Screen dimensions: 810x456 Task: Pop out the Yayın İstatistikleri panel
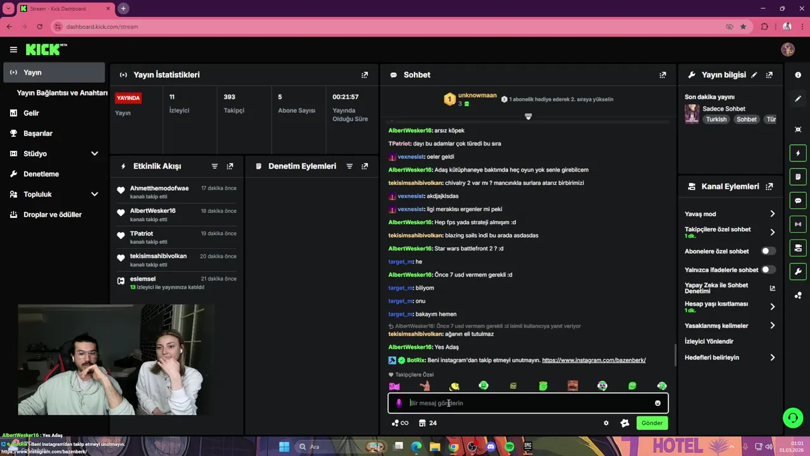(x=364, y=75)
